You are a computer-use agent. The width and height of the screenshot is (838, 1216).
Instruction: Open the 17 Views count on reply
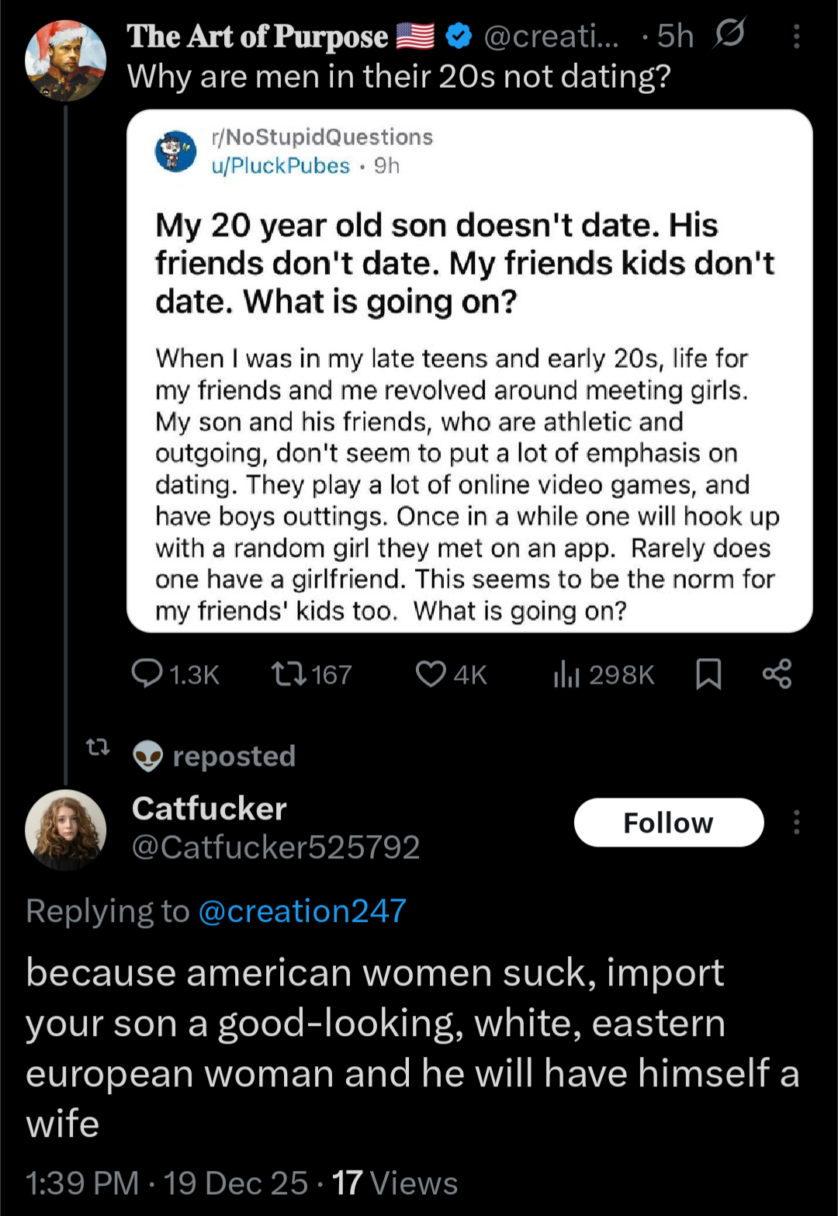pos(395,1183)
